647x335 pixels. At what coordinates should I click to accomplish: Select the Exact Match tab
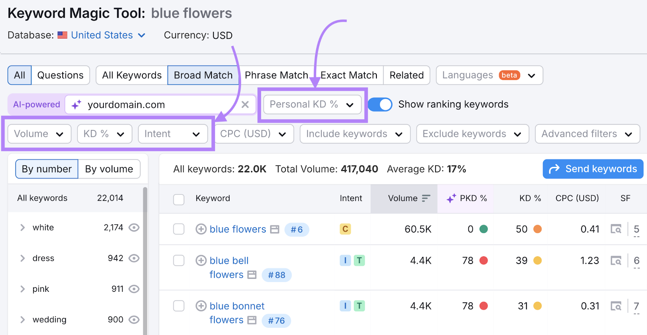tap(349, 75)
